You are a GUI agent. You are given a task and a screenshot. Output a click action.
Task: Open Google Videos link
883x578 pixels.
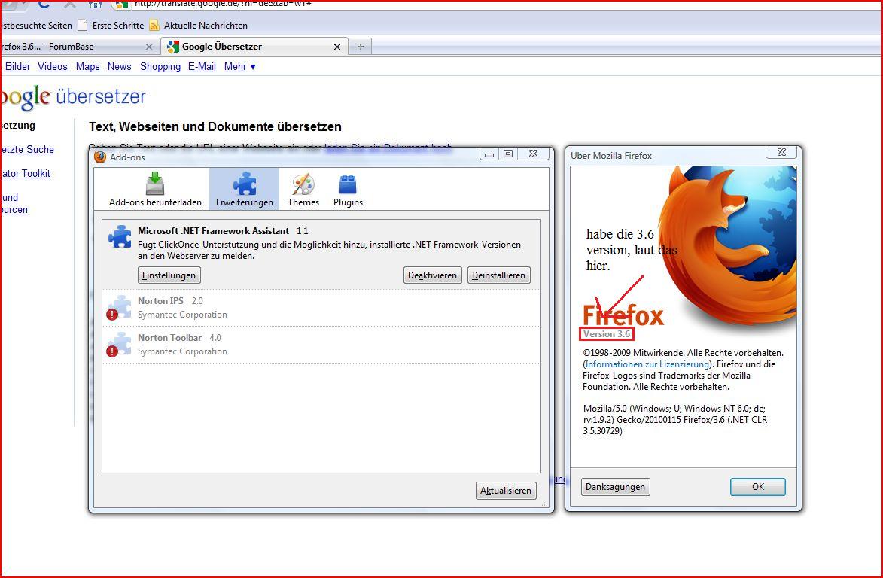tap(53, 66)
